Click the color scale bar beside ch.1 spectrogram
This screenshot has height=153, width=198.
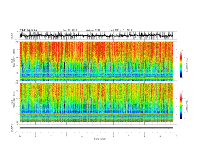pyautogui.click(x=181, y=64)
